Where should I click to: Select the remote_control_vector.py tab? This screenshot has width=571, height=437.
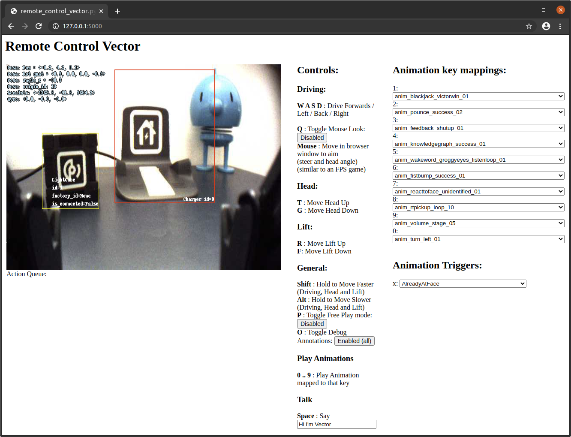coord(57,11)
